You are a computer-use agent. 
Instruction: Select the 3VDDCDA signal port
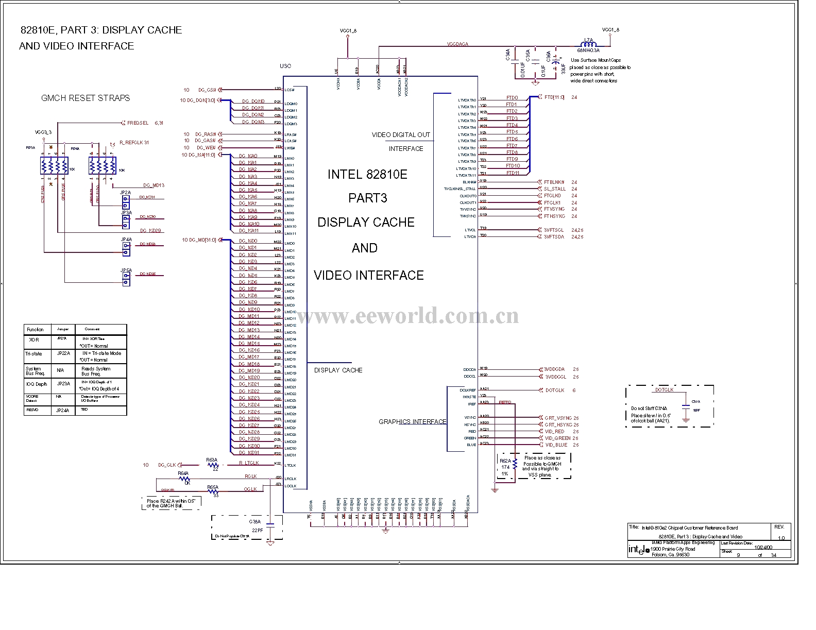click(551, 369)
